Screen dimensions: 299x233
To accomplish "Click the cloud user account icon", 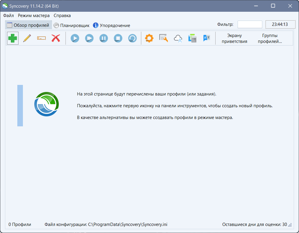I will pos(178,38).
